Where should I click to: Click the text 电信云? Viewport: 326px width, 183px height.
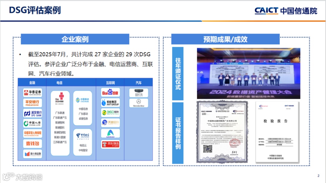click(83, 145)
